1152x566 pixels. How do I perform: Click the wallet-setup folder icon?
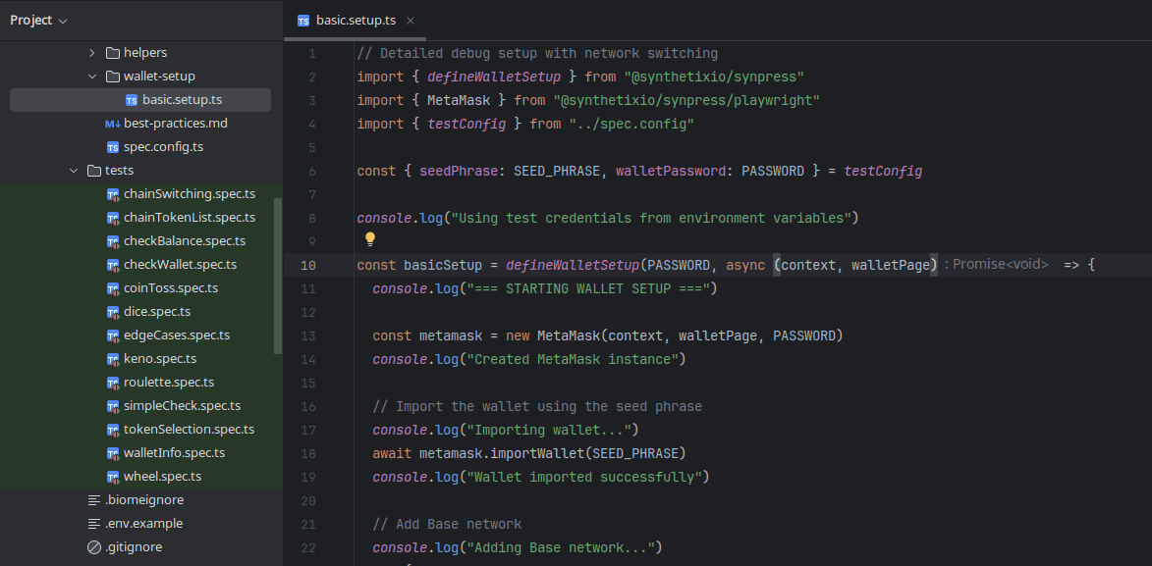[112, 77]
